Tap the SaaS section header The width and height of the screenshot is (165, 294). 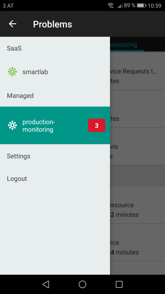pos(14,48)
